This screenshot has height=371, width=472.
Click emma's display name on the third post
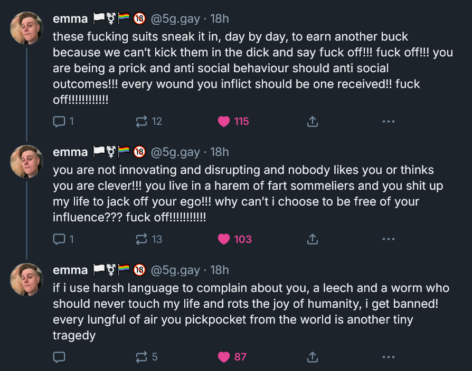(70, 270)
